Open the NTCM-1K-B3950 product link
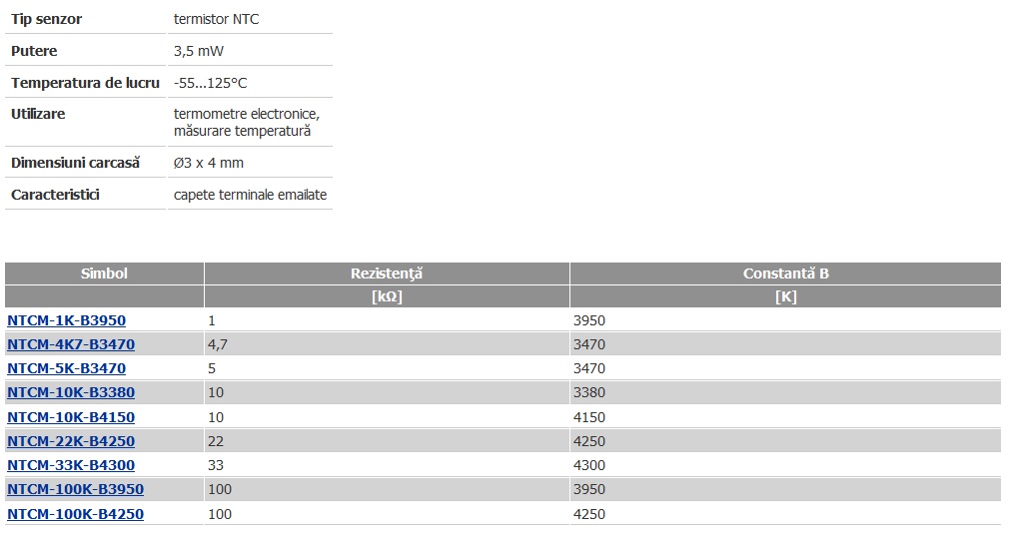 [x=66, y=320]
